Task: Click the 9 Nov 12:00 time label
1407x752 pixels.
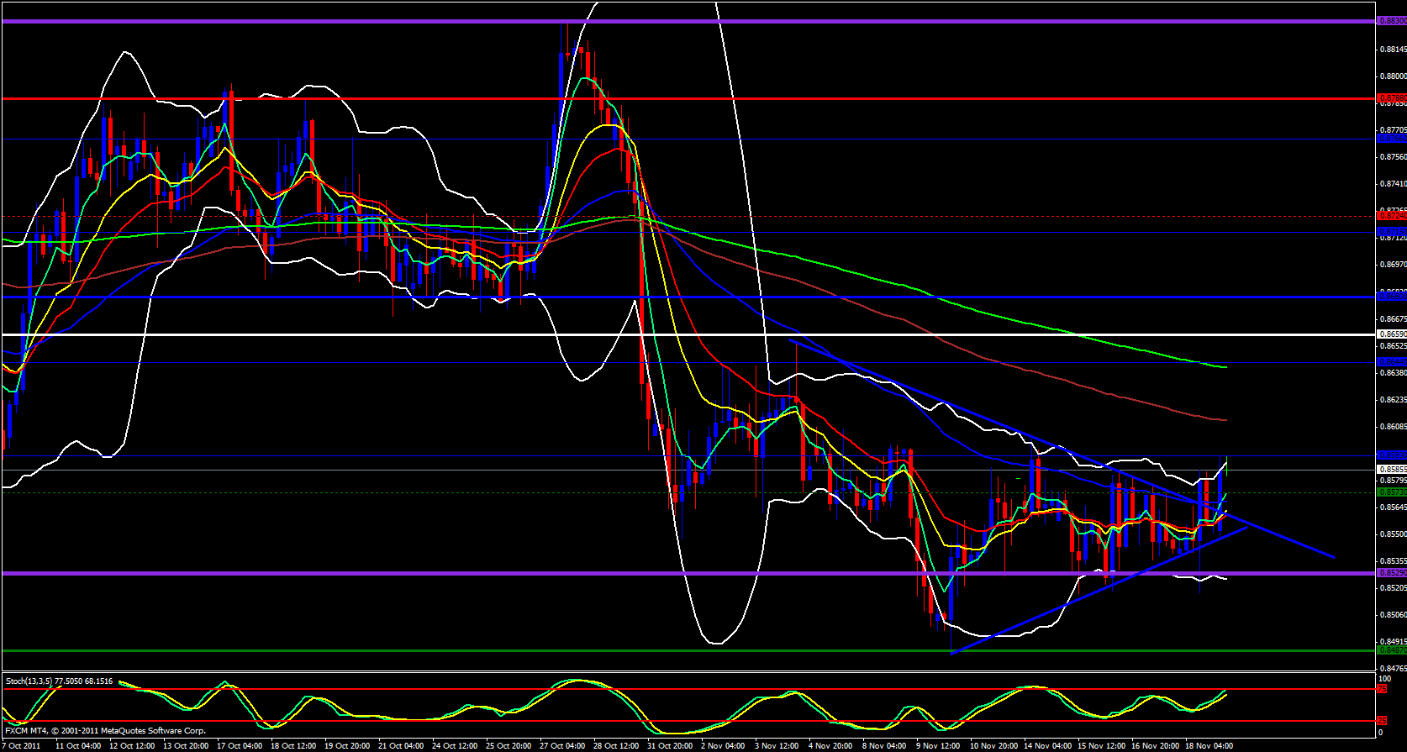Action: tap(938, 746)
